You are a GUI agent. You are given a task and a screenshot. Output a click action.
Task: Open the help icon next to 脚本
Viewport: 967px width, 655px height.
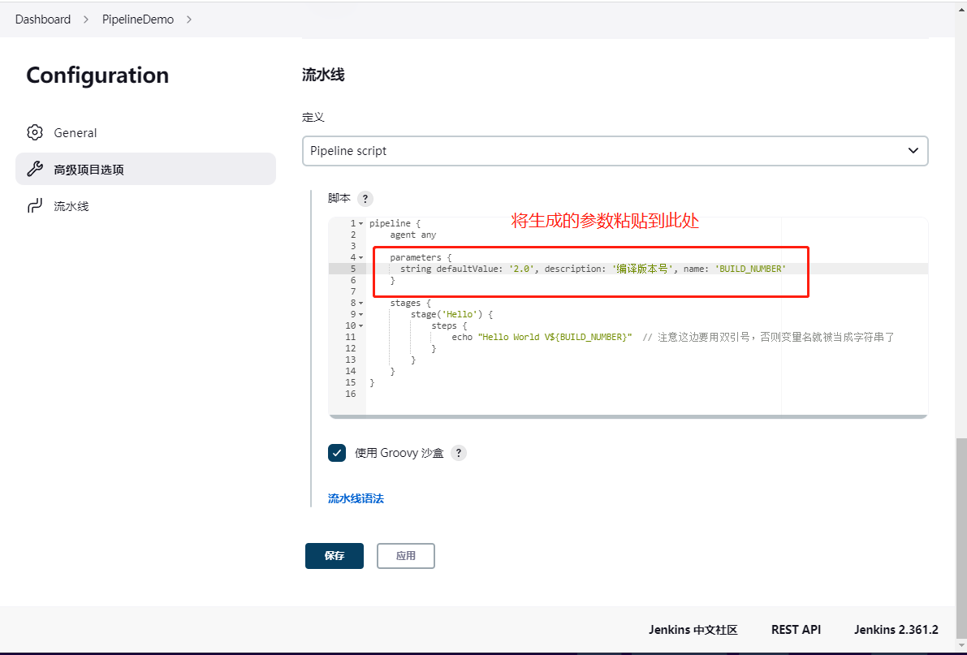coord(365,198)
